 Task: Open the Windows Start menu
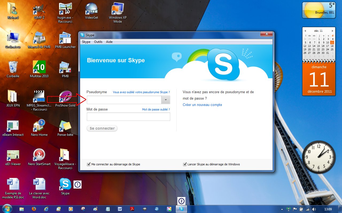point(7,208)
